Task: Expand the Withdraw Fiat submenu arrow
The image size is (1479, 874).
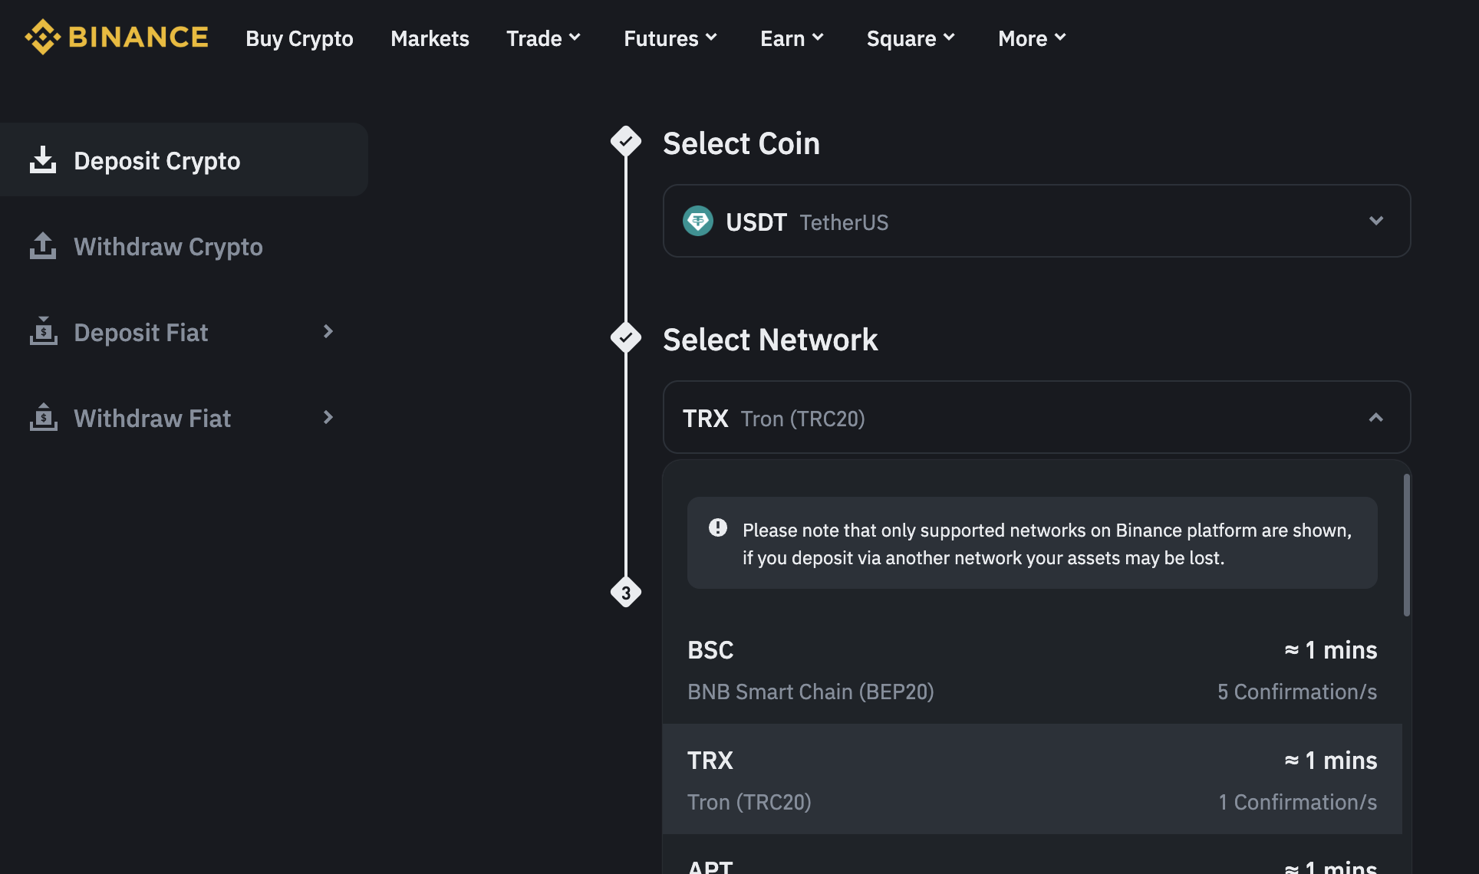Action: coord(328,417)
